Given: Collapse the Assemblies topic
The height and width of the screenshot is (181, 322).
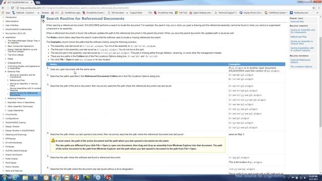Looking at the screenshot, I should click(x=4, y=37).
